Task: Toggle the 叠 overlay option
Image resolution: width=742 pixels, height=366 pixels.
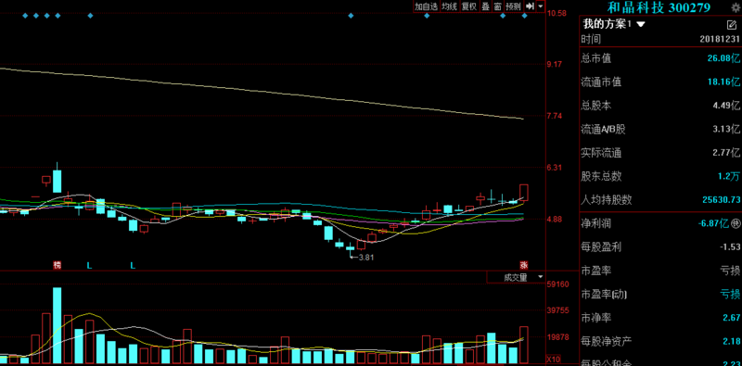Action: point(485,6)
